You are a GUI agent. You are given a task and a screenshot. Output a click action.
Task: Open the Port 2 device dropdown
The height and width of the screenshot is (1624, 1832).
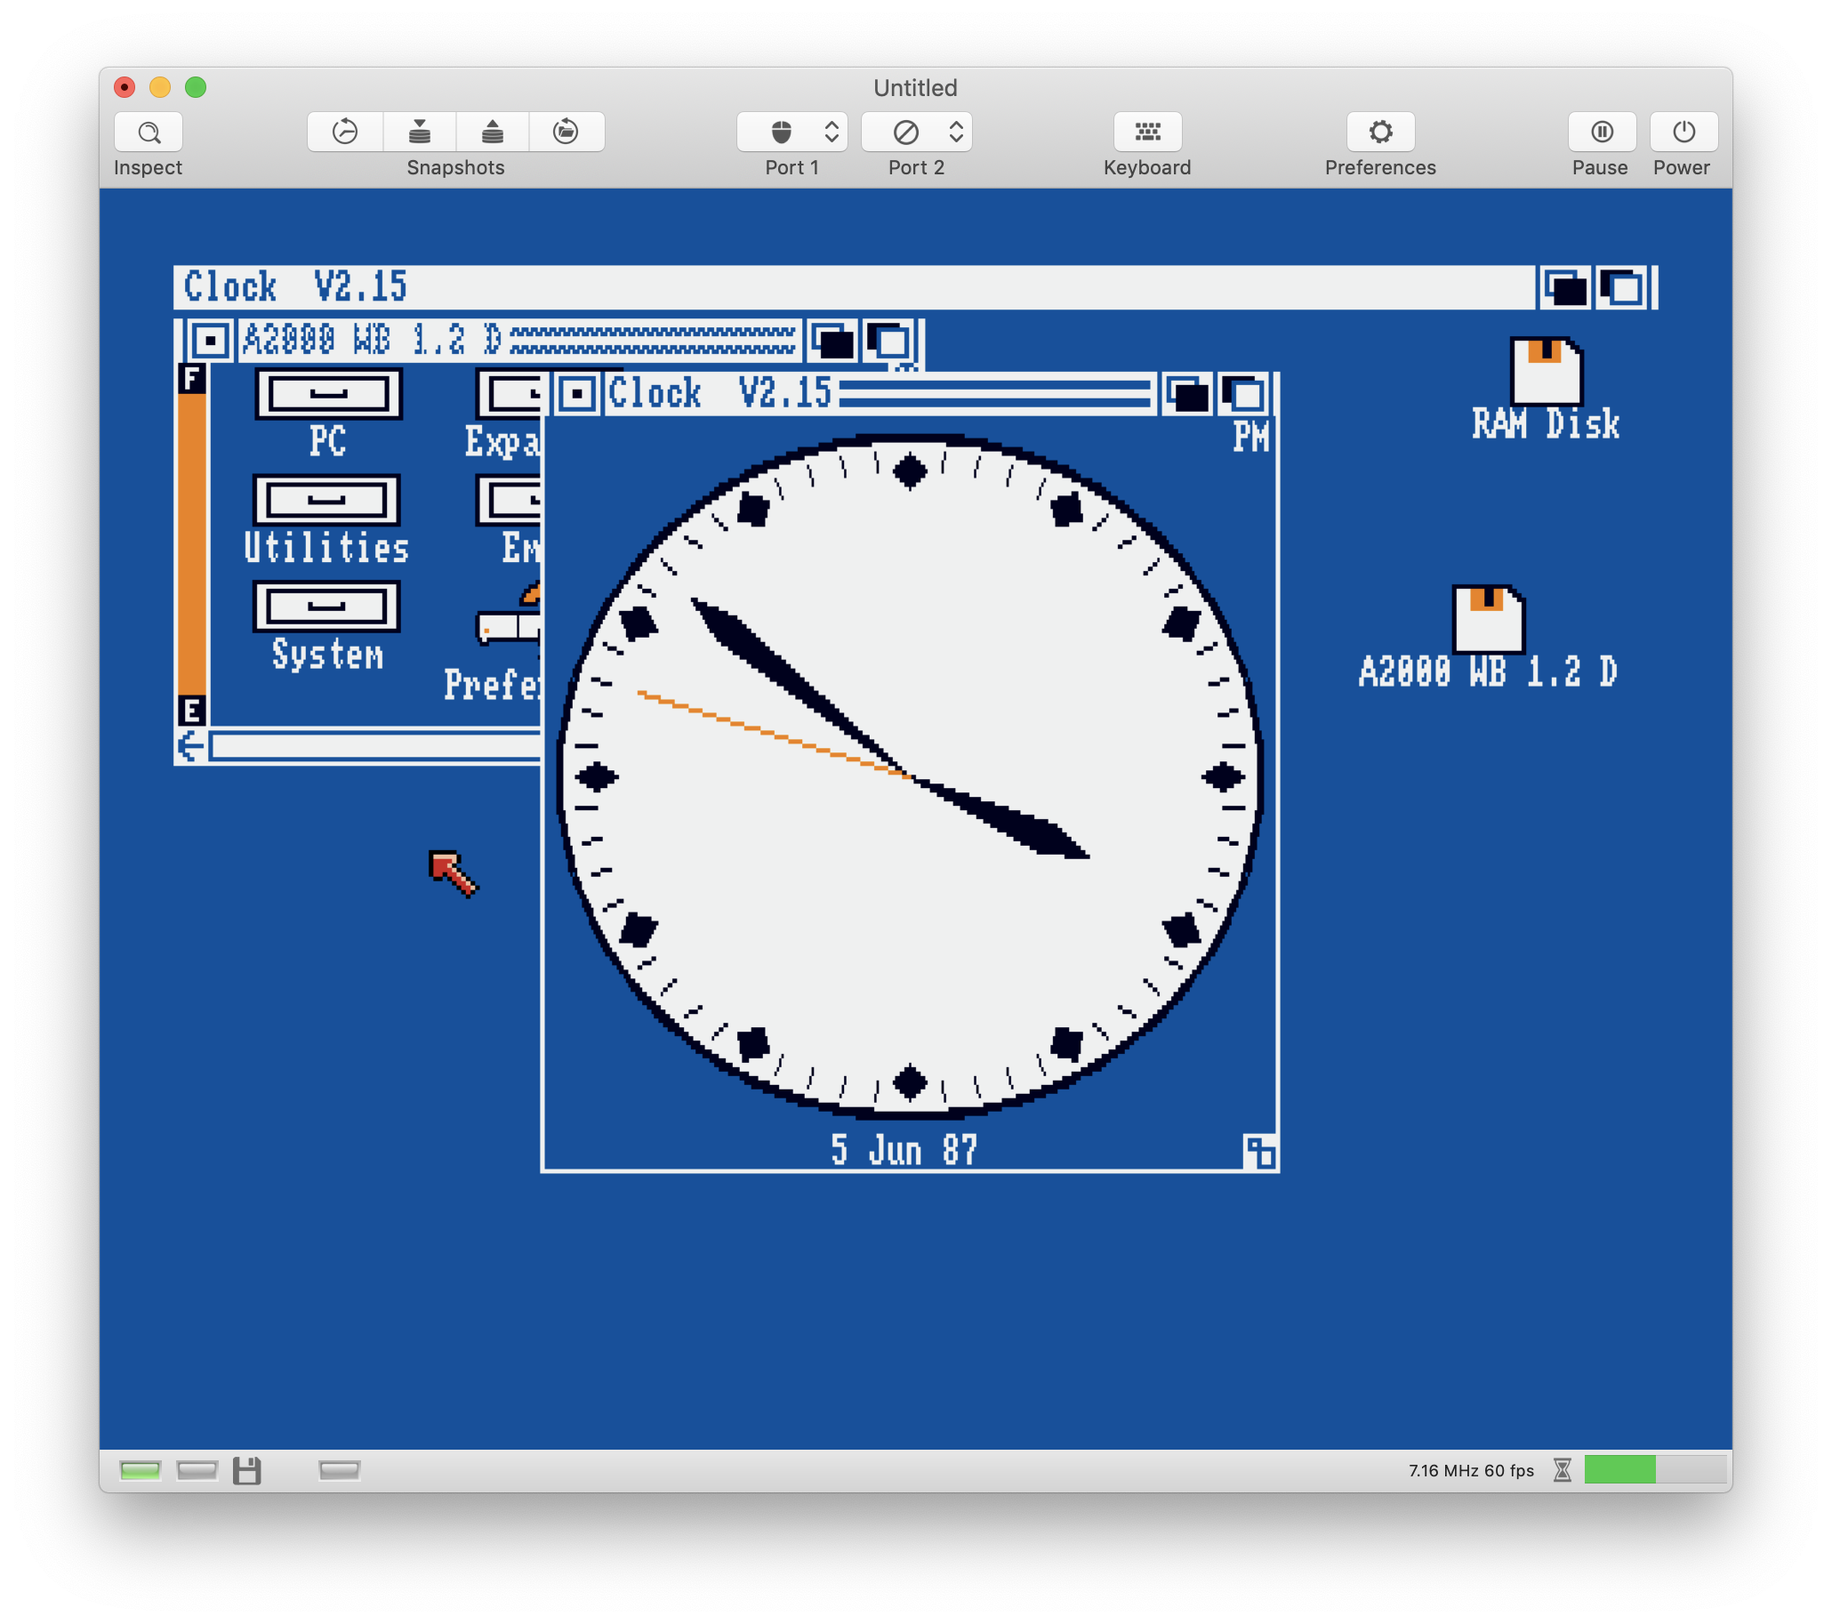tap(917, 133)
